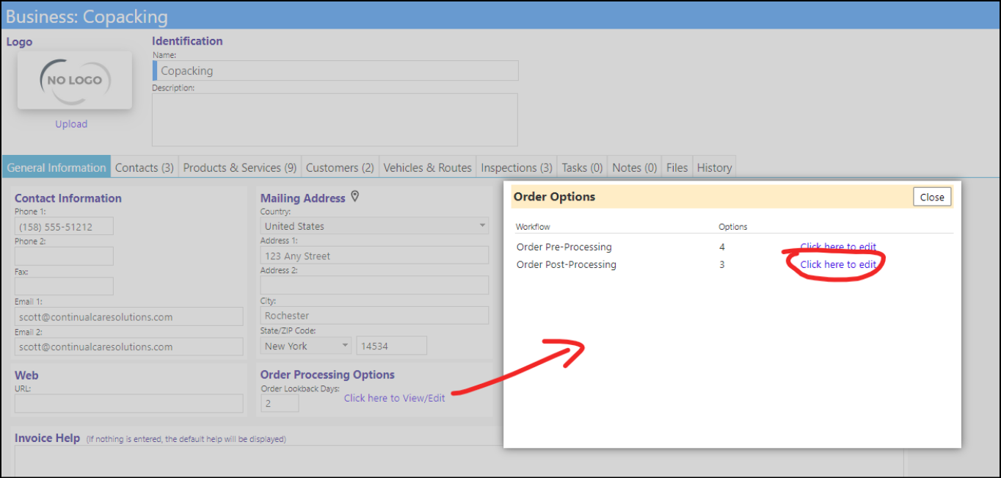The width and height of the screenshot is (1001, 478).
Task: Open the Customers (2) tab
Action: click(340, 167)
